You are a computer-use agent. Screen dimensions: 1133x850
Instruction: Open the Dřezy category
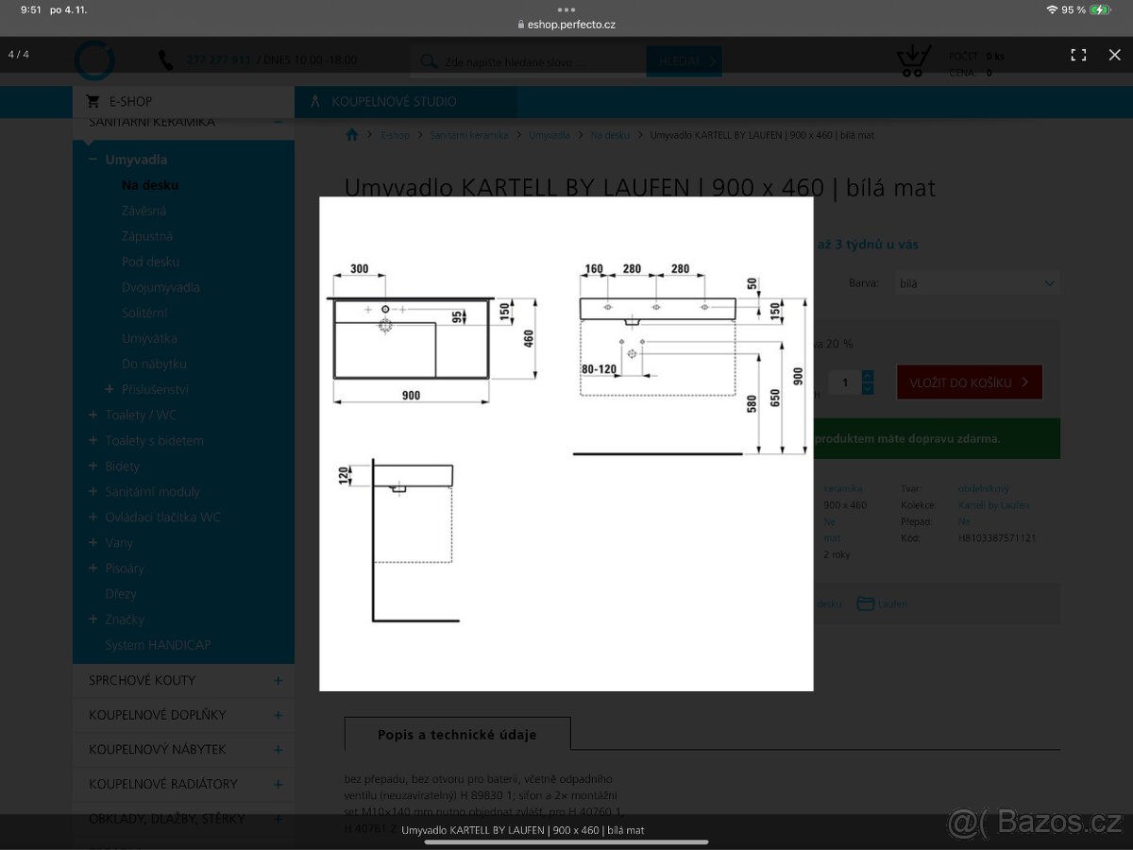[x=121, y=594]
